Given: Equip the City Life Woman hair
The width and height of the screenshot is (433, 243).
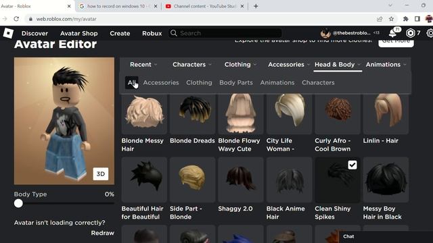Looking at the screenshot, I should pos(289,113).
